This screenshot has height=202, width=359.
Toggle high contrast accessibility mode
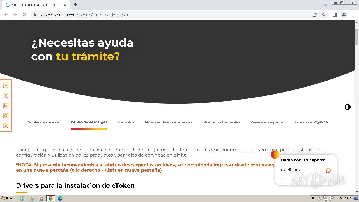tap(348, 107)
